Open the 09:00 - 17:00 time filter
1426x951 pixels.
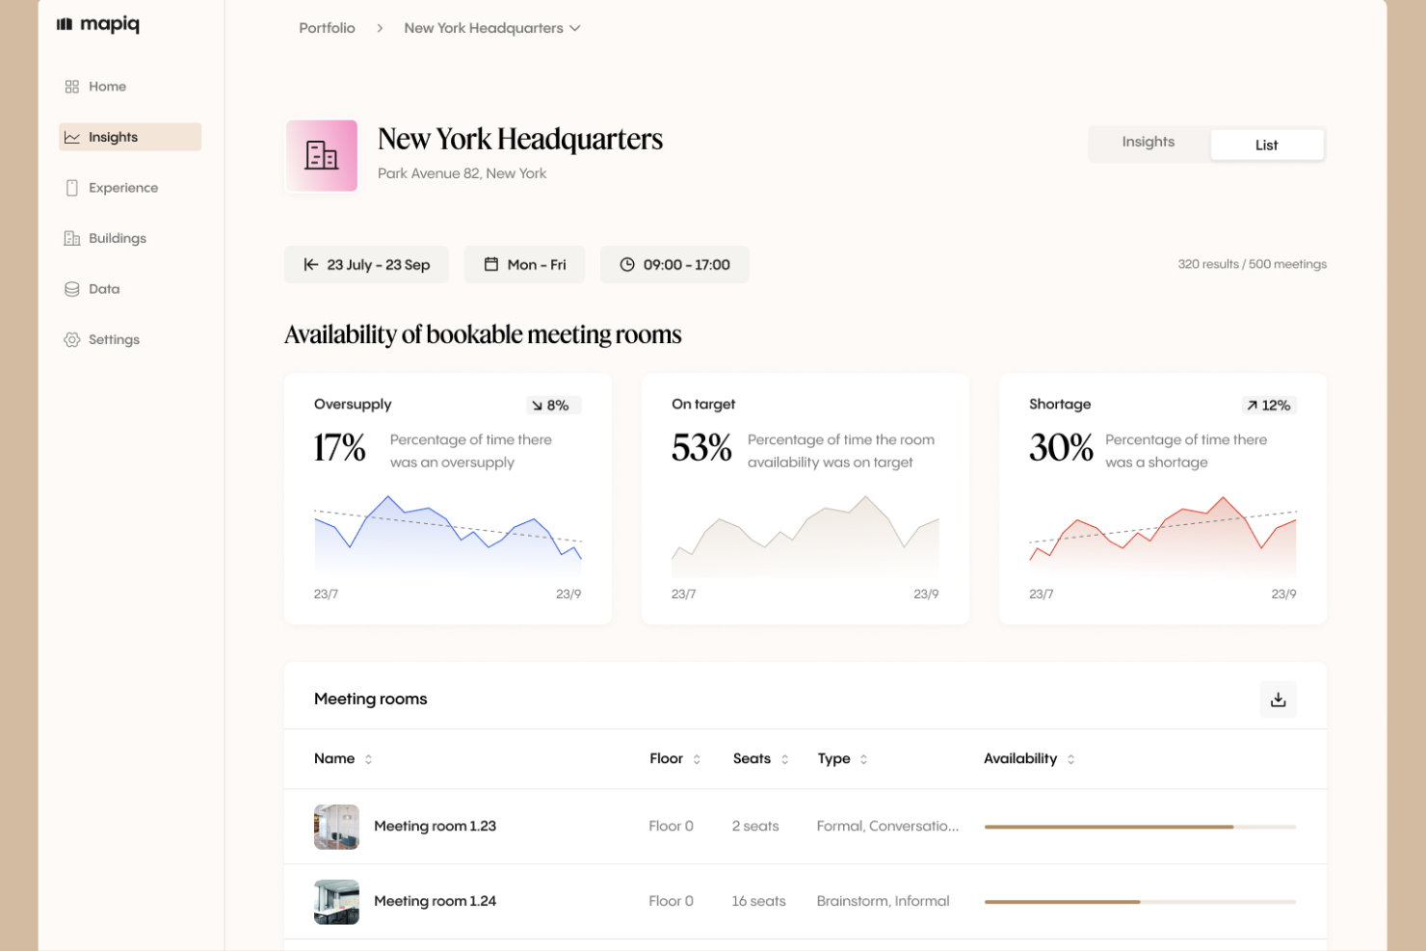tap(674, 264)
